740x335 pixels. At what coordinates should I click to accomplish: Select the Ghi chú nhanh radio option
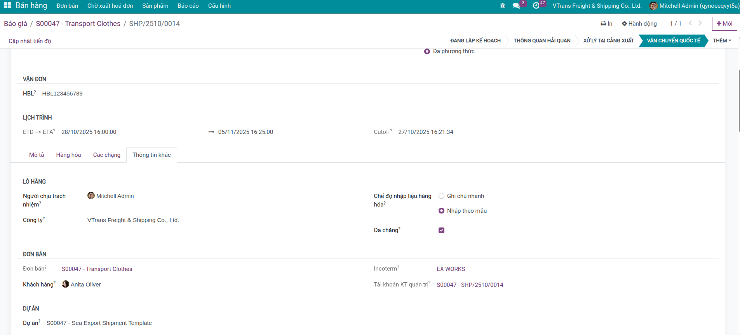pyautogui.click(x=441, y=196)
